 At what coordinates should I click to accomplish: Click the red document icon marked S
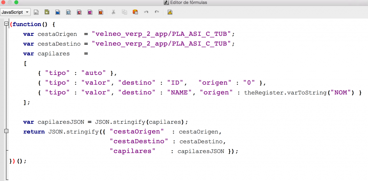[x=101, y=12]
